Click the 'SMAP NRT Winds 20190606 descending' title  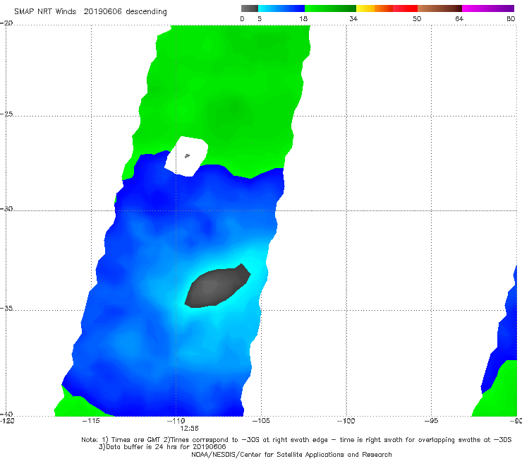click(x=90, y=12)
